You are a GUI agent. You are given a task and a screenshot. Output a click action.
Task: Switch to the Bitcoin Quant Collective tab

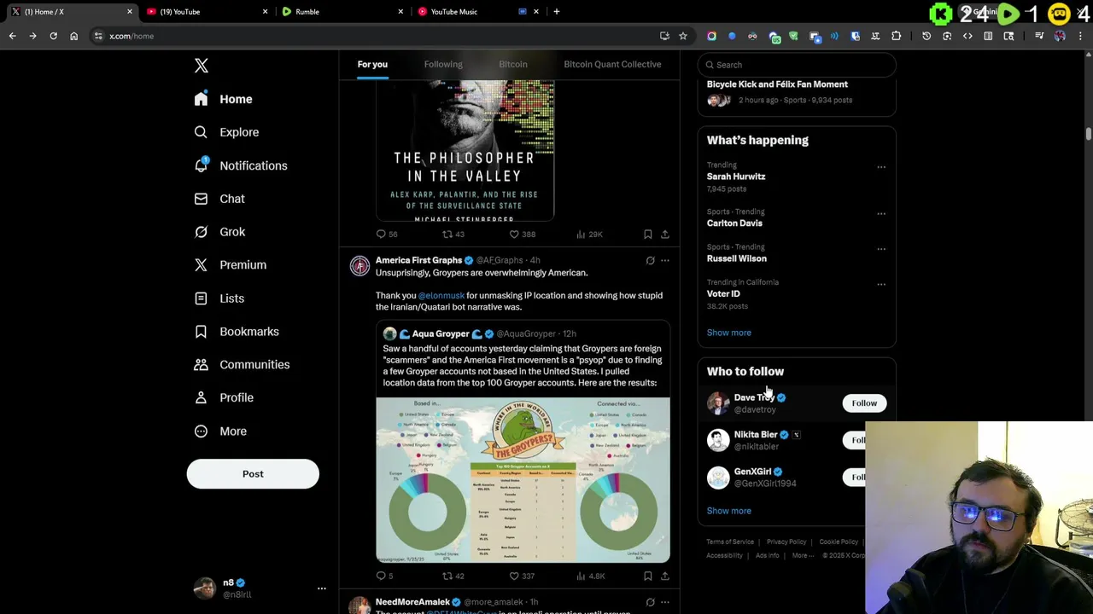612,64
